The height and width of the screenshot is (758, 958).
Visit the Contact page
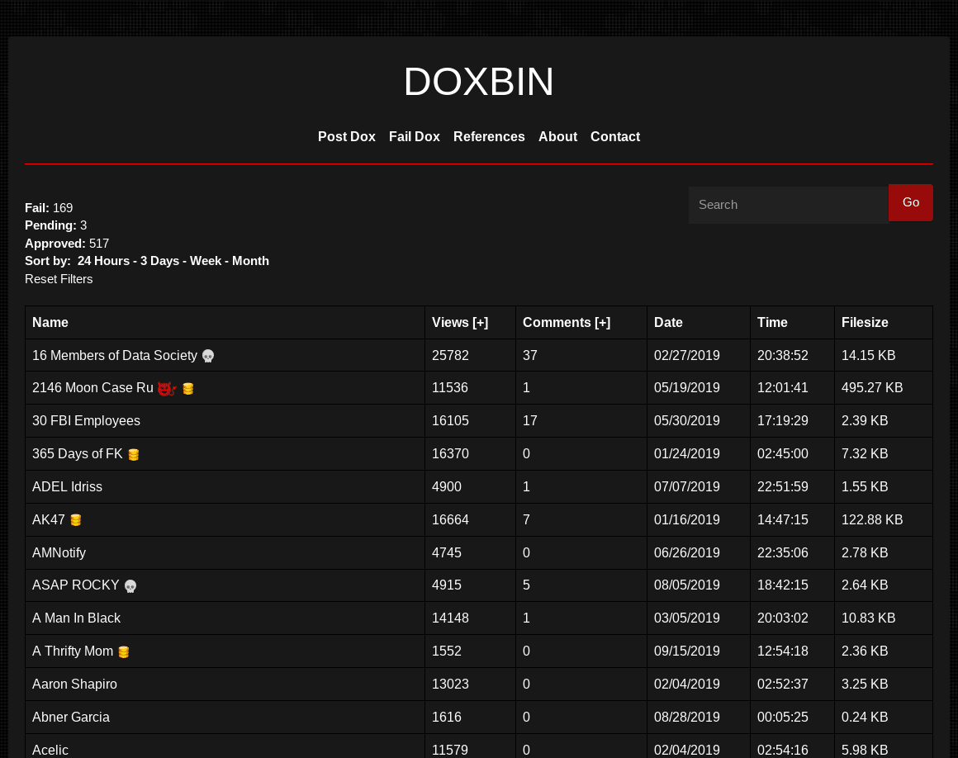click(615, 136)
